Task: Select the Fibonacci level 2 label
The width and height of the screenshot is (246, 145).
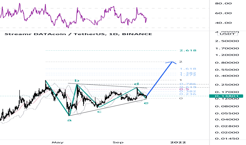Action: click(181, 62)
